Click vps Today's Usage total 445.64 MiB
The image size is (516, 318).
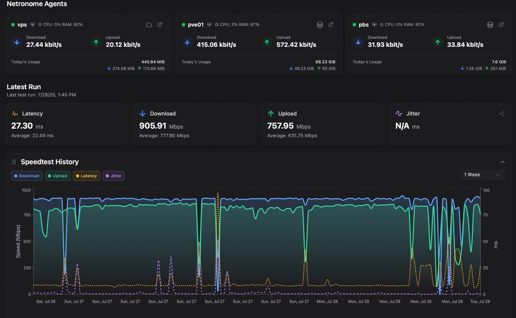[153, 62]
